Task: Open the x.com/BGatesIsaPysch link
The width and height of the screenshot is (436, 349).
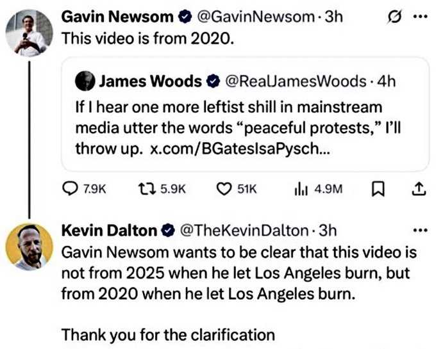Action: [240, 149]
